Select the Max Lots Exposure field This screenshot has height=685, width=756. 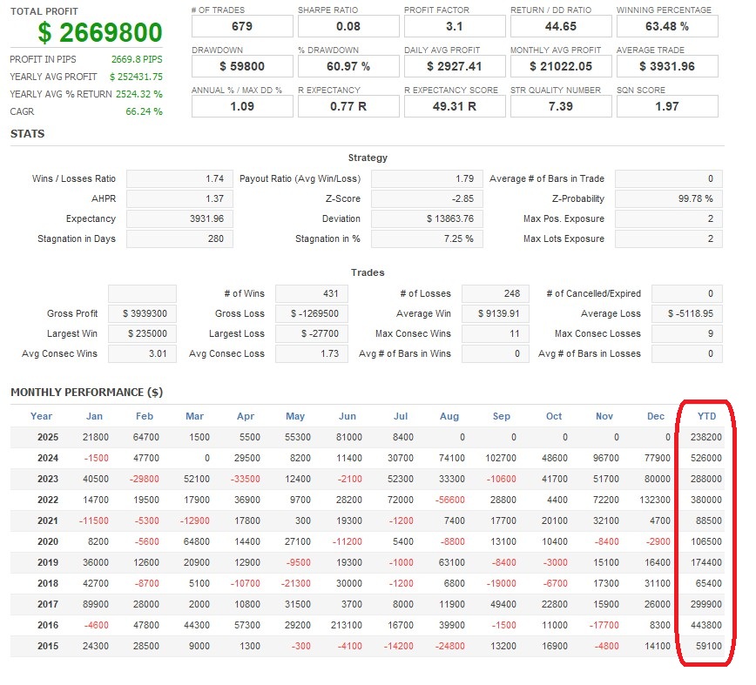click(669, 239)
